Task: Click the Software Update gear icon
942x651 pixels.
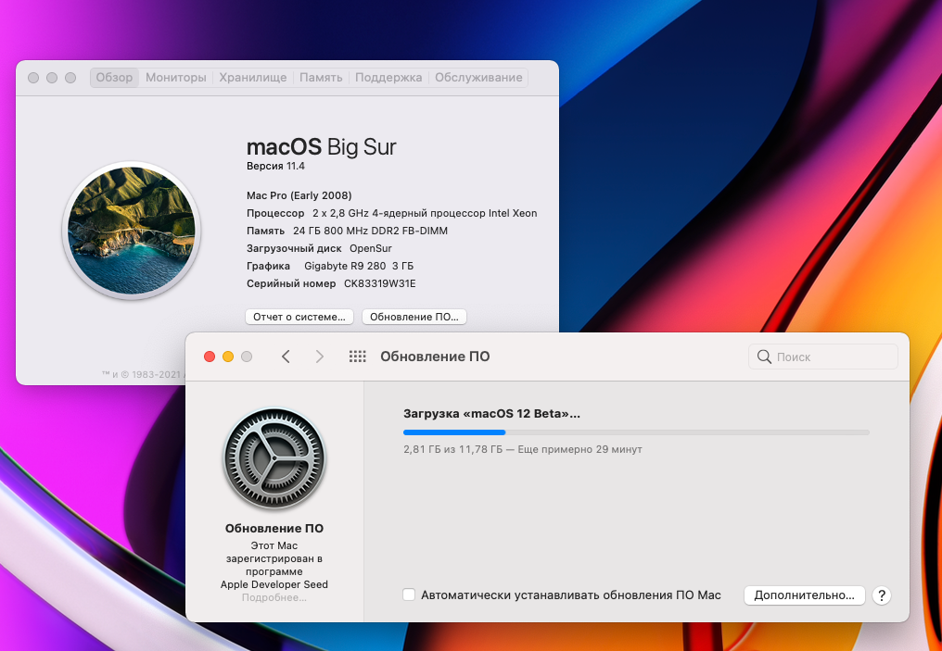Action: [274, 459]
